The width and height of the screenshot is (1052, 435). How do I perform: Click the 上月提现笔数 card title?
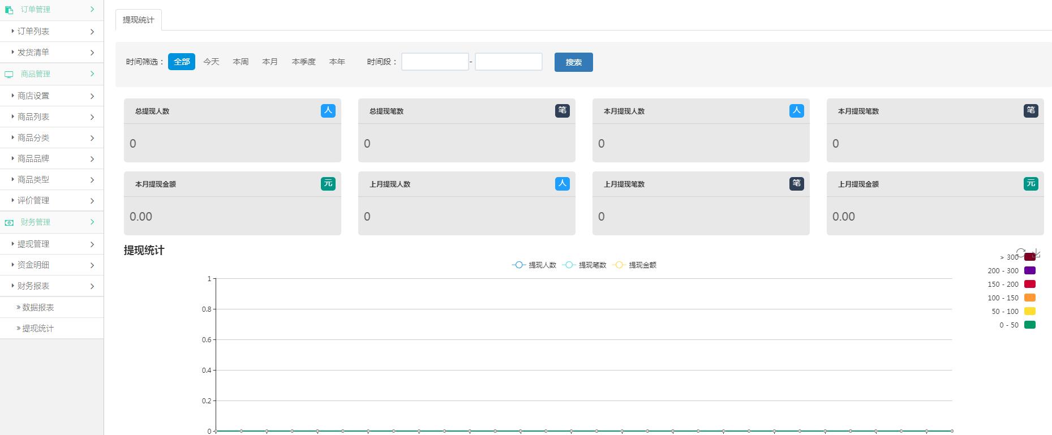click(624, 184)
